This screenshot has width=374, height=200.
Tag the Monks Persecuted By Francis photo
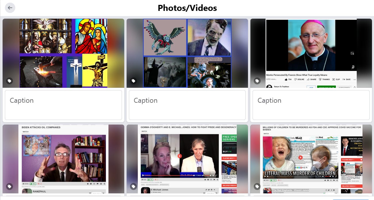tap(257, 81)
